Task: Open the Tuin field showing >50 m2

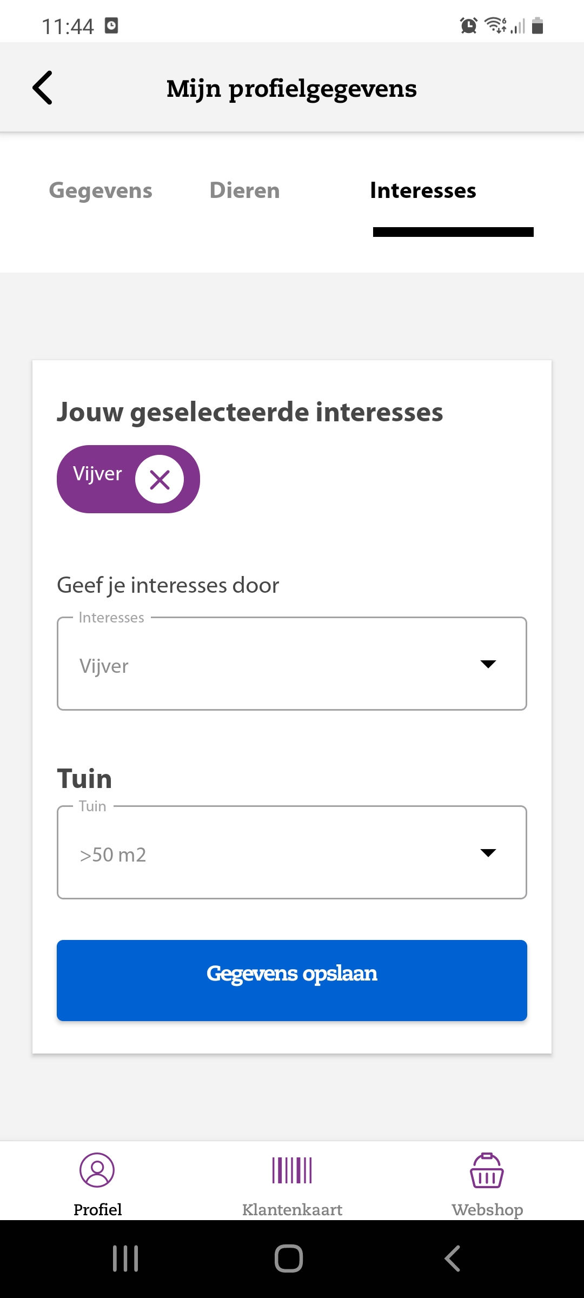Action: click(x=292, y=852)
